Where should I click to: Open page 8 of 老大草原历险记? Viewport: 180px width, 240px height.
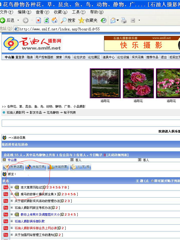point(65,187)
